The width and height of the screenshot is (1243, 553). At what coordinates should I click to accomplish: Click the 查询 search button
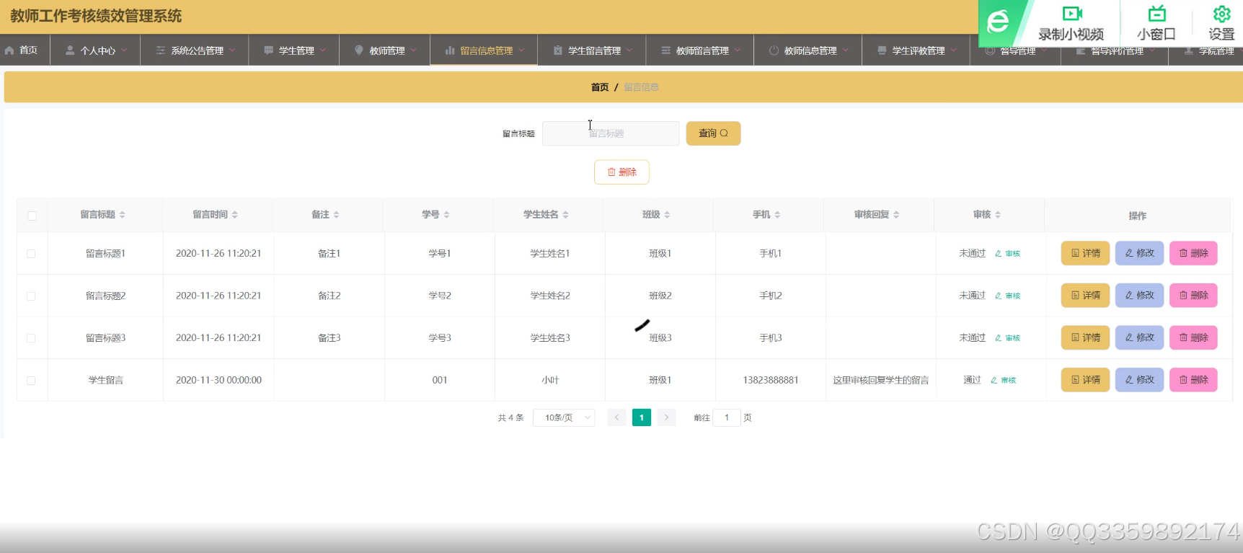(713, 133)
